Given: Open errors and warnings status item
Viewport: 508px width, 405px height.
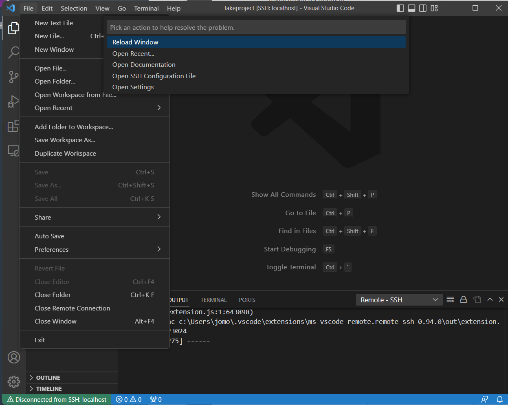Looking at the screenshot, I should click(x=129, y=399).
